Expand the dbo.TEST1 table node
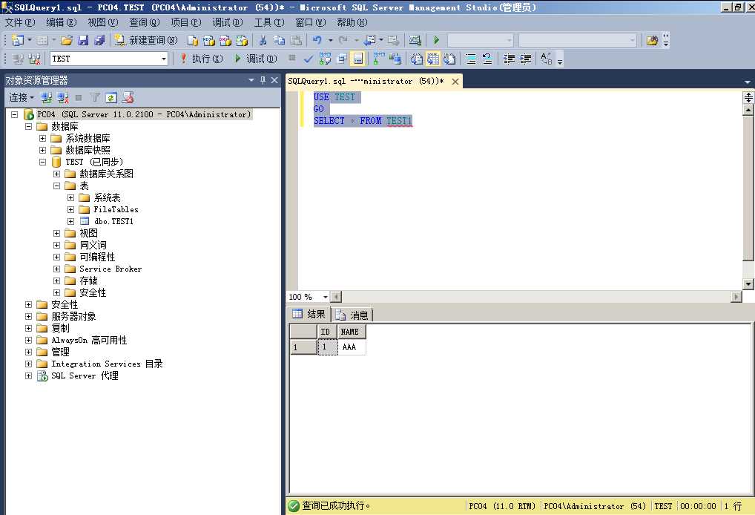 [x=70, y=221]
